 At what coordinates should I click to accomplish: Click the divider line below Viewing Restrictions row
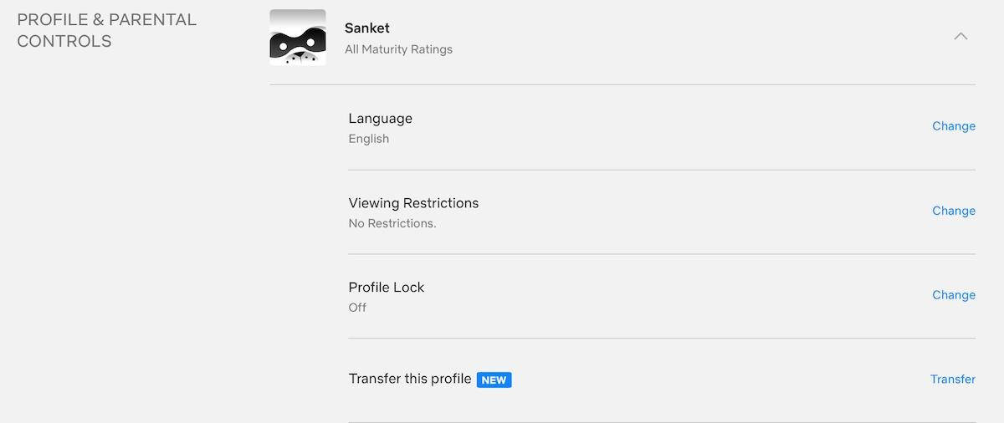661,254
